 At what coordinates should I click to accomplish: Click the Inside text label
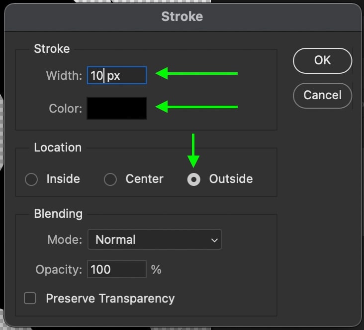(x=63, y=179)
